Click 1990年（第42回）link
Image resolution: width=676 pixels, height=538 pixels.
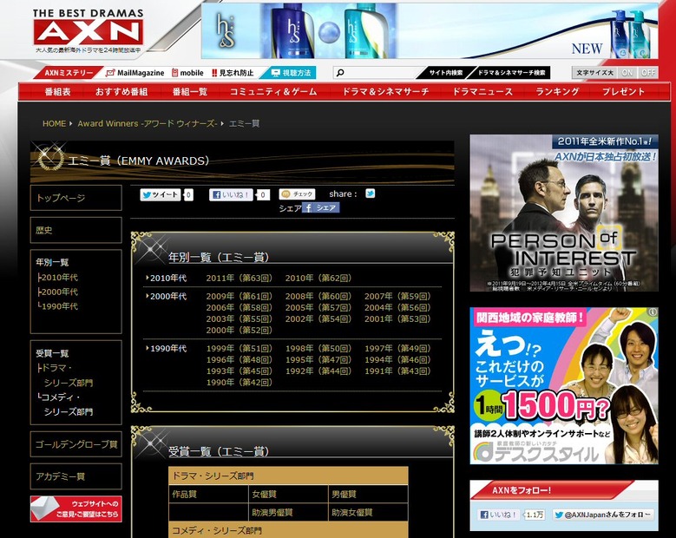240,382
